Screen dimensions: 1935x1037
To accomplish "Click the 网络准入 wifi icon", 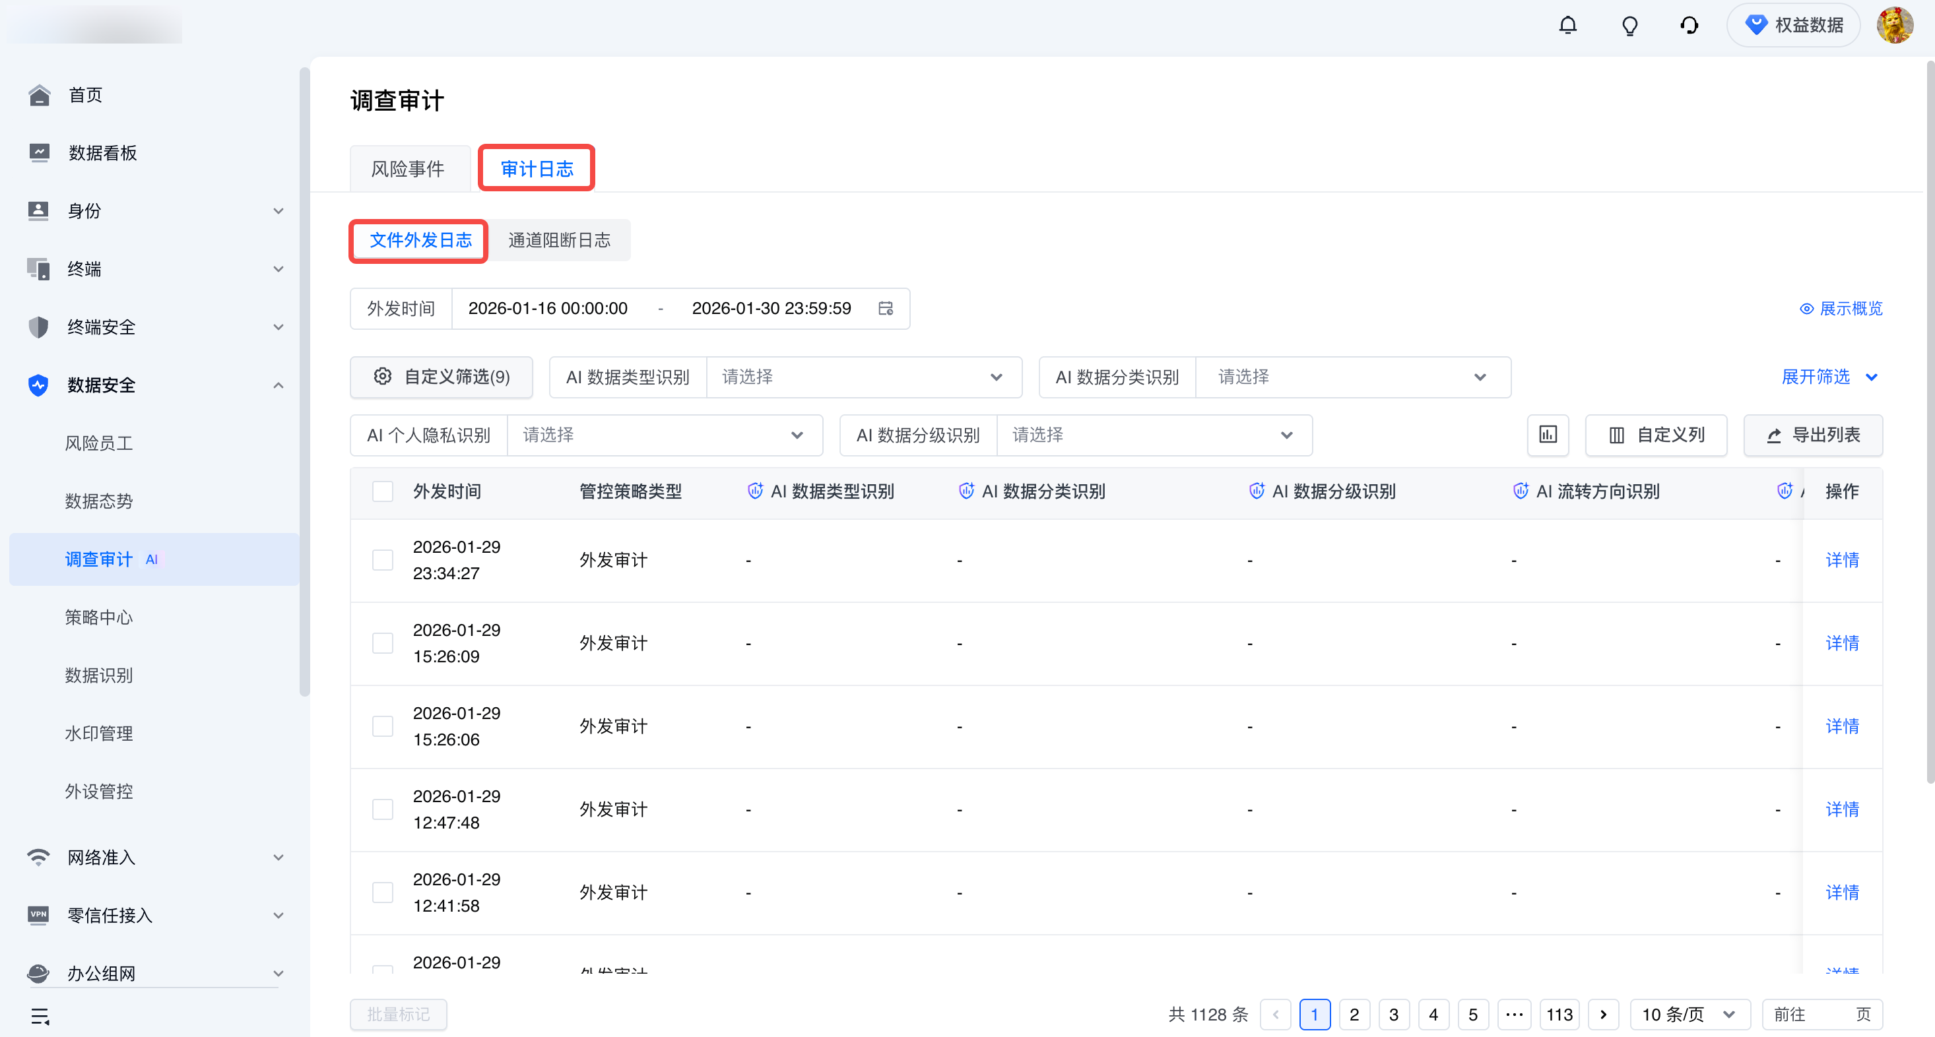I will point(38,858).
